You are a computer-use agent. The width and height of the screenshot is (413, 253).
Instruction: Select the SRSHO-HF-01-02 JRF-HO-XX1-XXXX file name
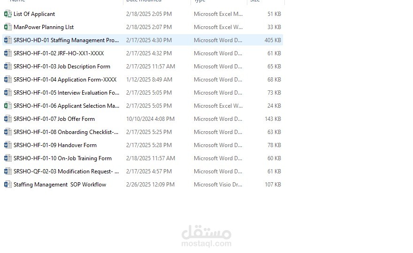pyautogui.click(x=59, y=53)
